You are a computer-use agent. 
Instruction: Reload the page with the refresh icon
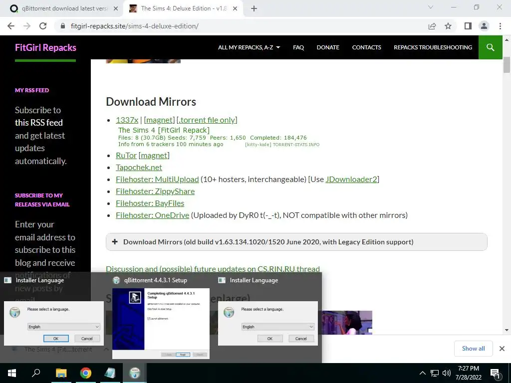point(43,26)
